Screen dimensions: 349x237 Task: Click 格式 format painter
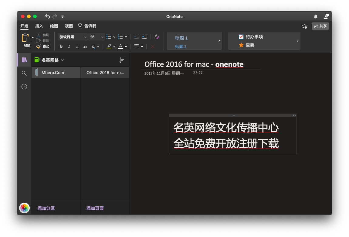pos(43,46)
